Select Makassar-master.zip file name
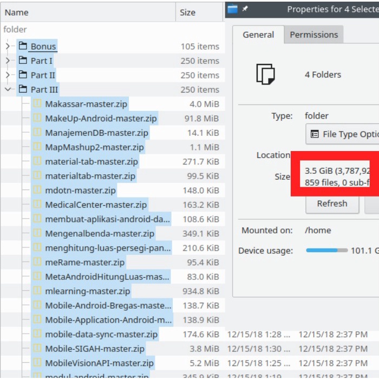The image size is (379, 379). click(x=86, y=104)
